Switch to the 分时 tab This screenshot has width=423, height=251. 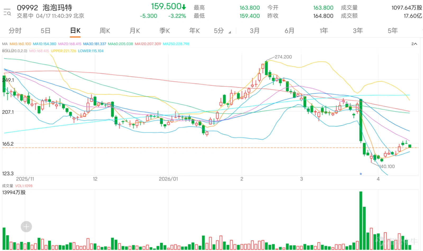point(15,31)
